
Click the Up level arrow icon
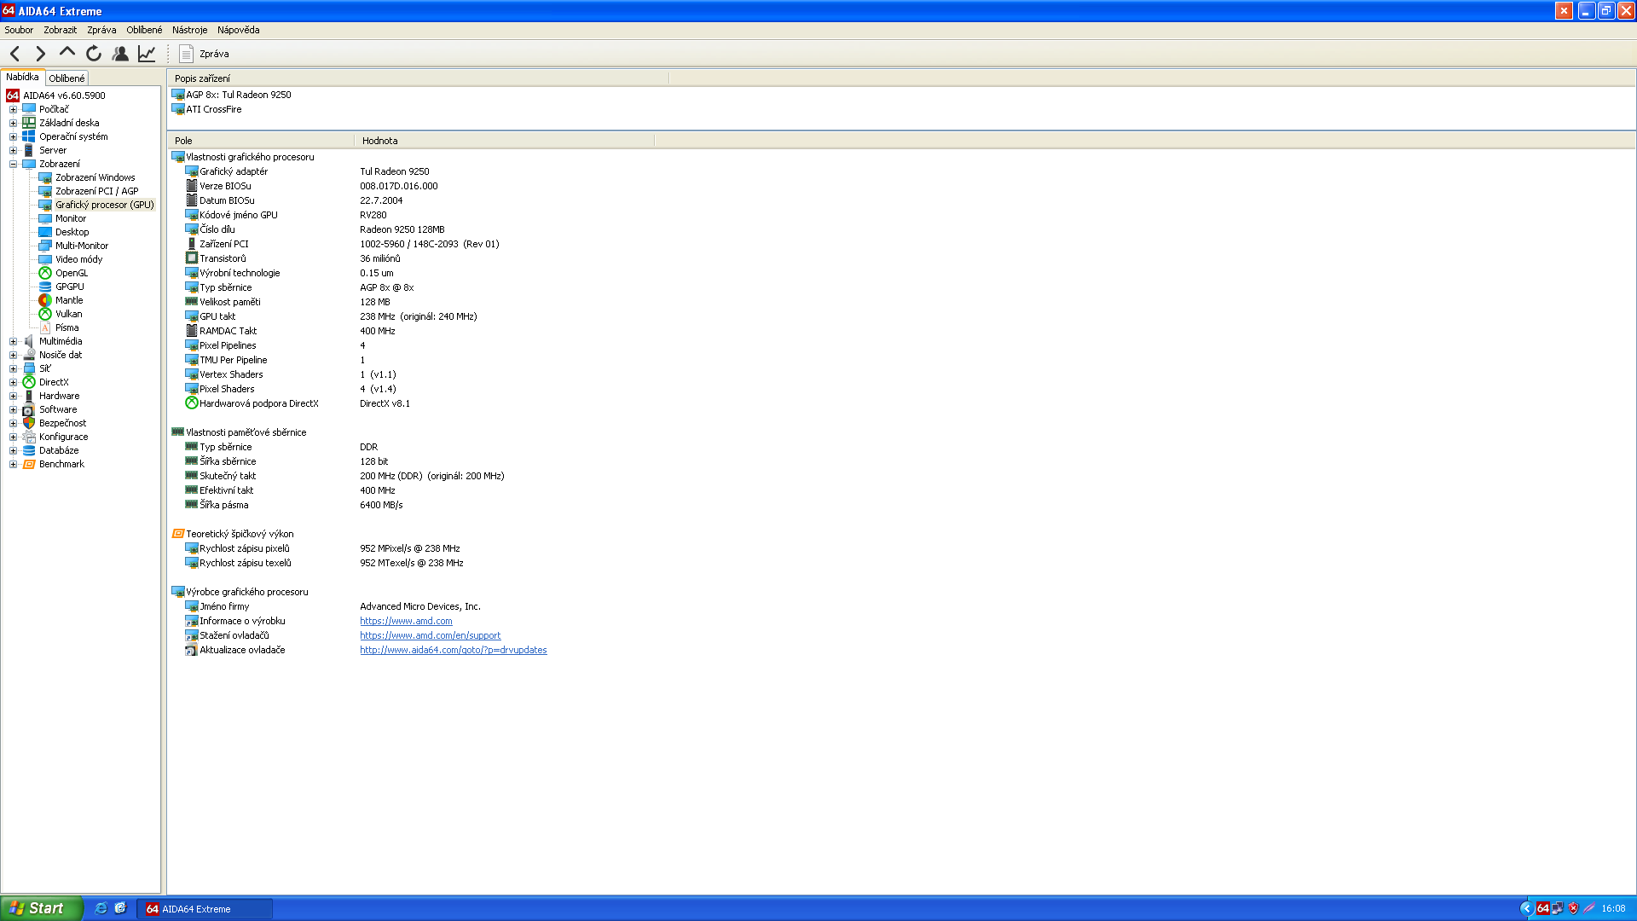click(67, 53)
